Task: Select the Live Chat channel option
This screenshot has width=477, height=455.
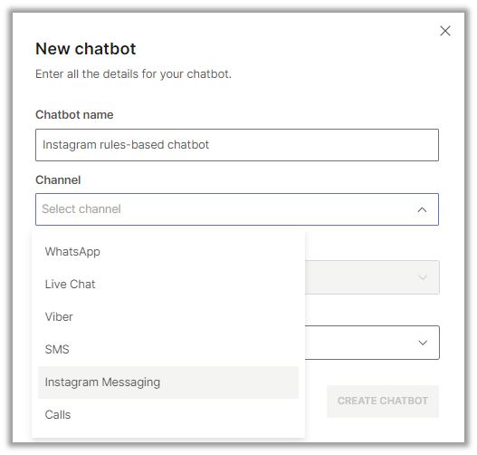Action: coord(168,284)
